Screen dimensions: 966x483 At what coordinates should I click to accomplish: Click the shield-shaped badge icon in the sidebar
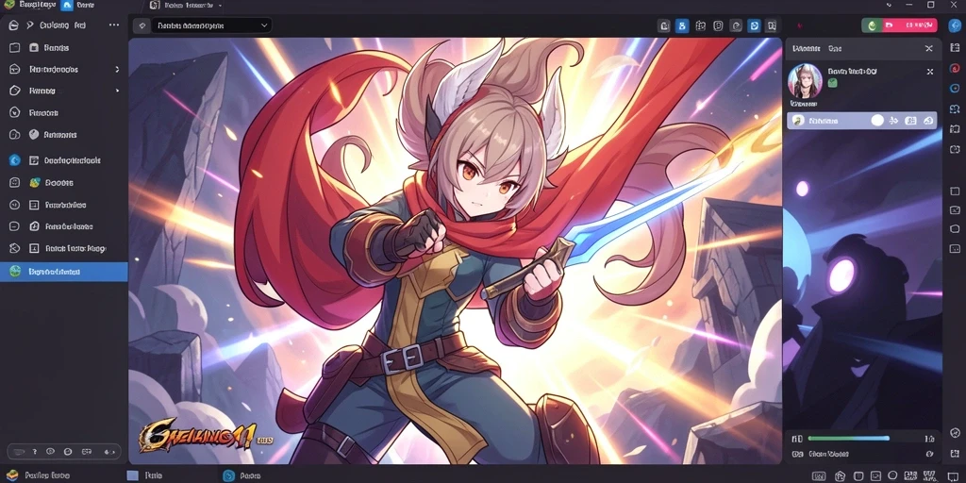coord(34,134)
